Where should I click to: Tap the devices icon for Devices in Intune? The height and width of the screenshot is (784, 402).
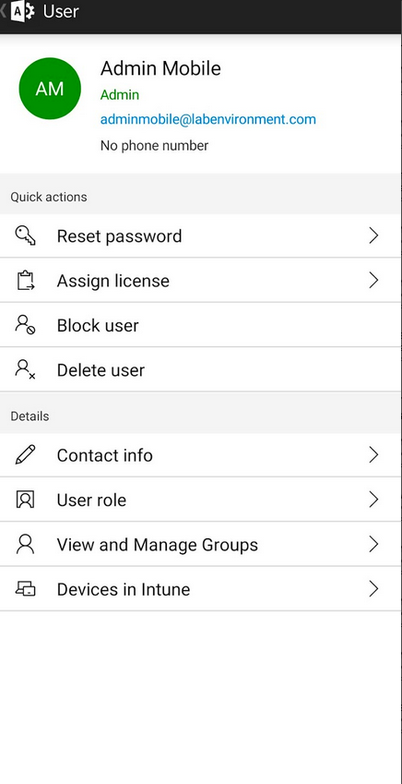click(25, 588)
